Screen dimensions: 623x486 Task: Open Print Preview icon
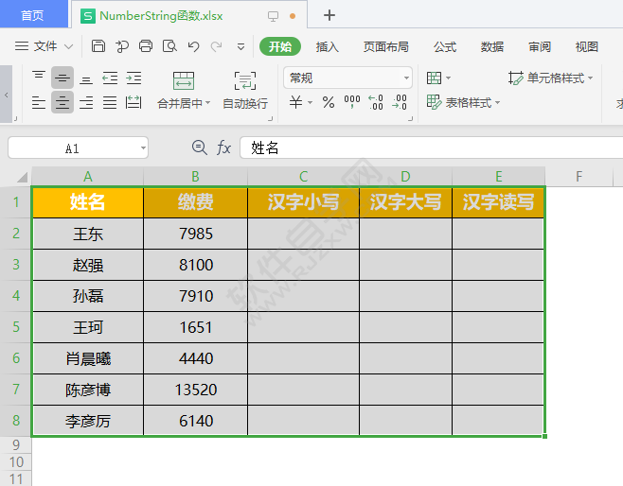[169, 46]
